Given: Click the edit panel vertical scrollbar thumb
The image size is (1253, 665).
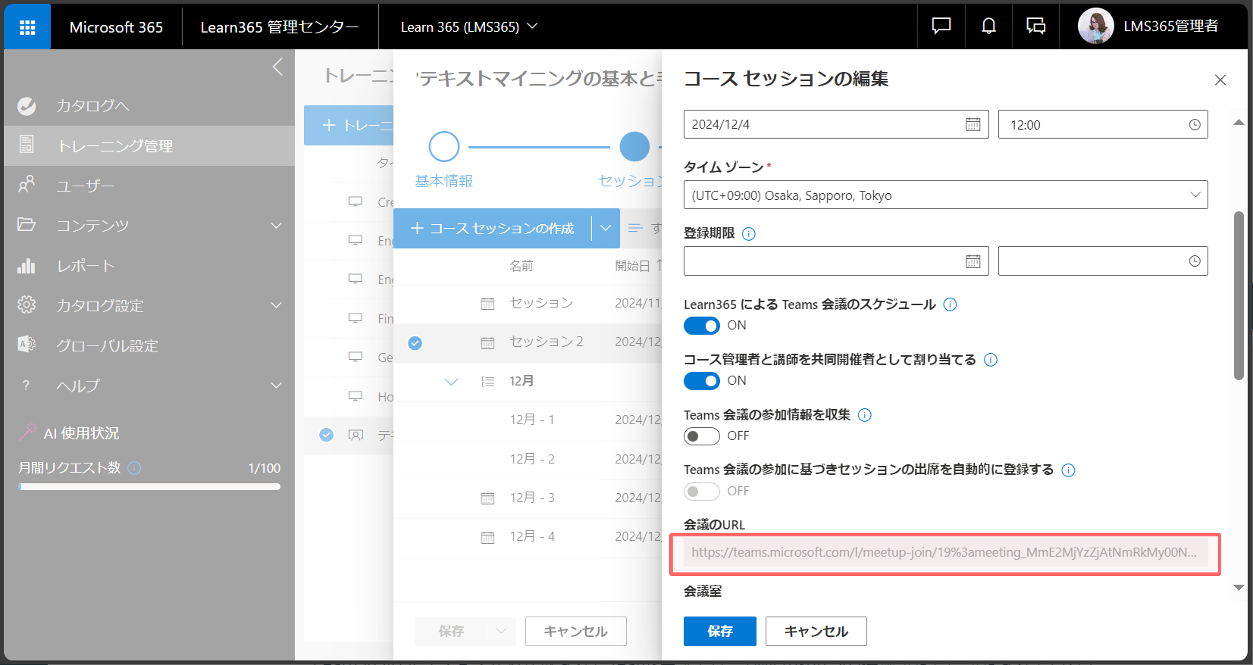Looking at the screenshot, I should [x=1238, y=295].
